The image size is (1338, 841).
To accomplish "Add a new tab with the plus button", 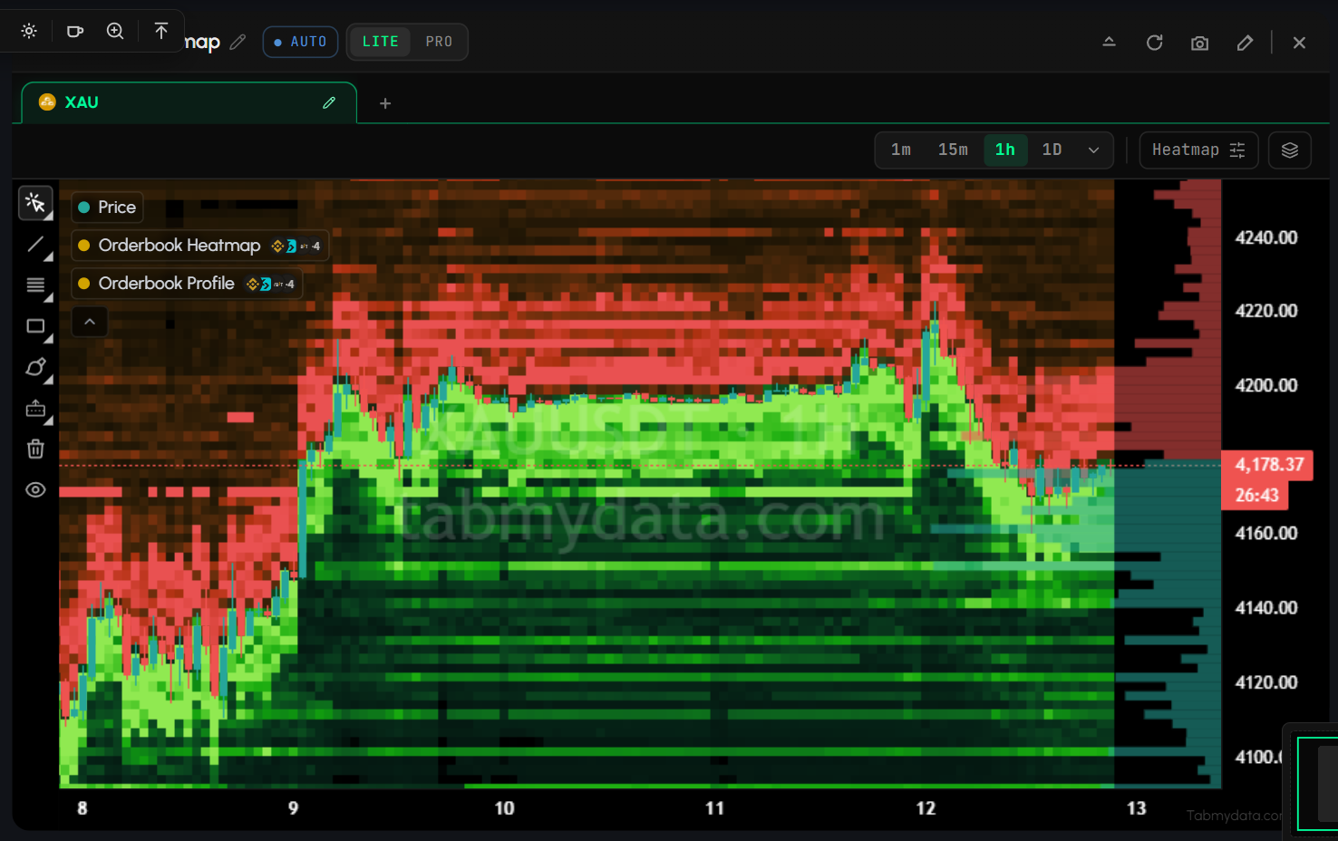I will 385,103.
